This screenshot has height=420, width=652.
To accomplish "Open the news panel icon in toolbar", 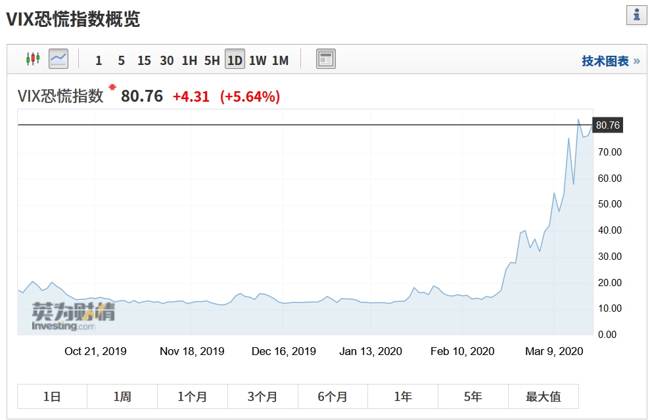I will (325, 59).
